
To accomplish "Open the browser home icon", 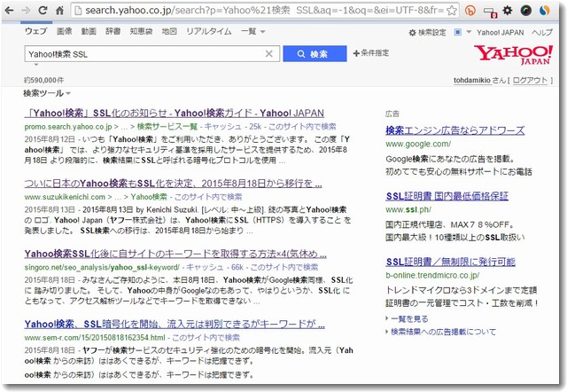I will pos(60,11).
